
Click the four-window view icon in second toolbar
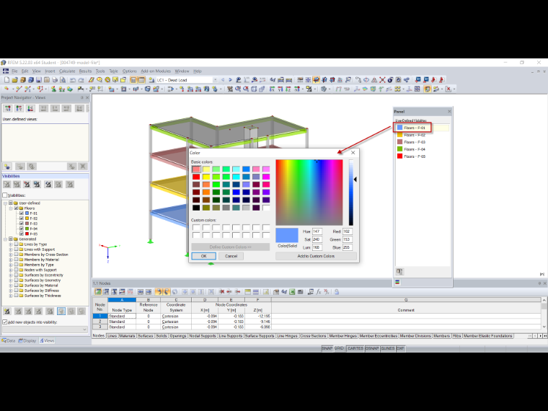(417, 89)
